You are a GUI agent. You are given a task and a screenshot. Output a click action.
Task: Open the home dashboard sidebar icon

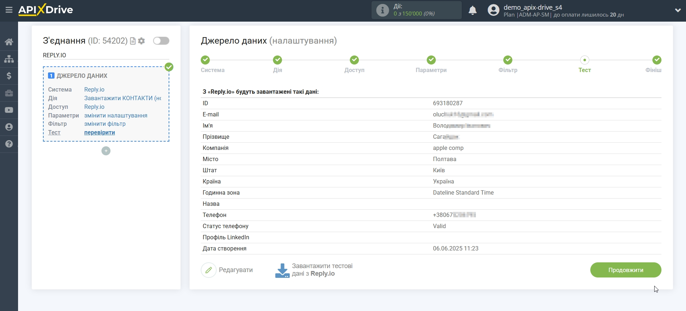coord(9,42)
